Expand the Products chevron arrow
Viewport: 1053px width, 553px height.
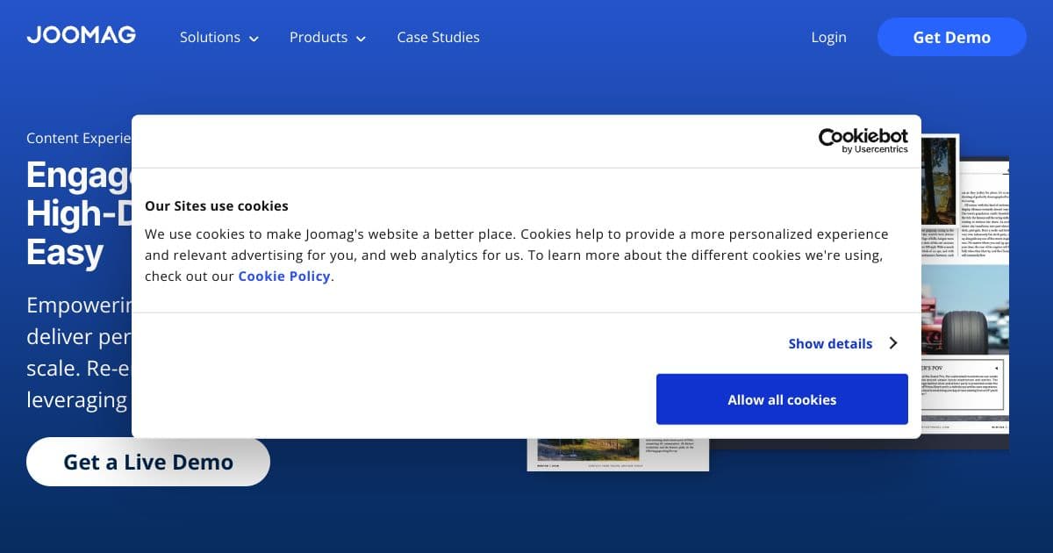[361, 39]
